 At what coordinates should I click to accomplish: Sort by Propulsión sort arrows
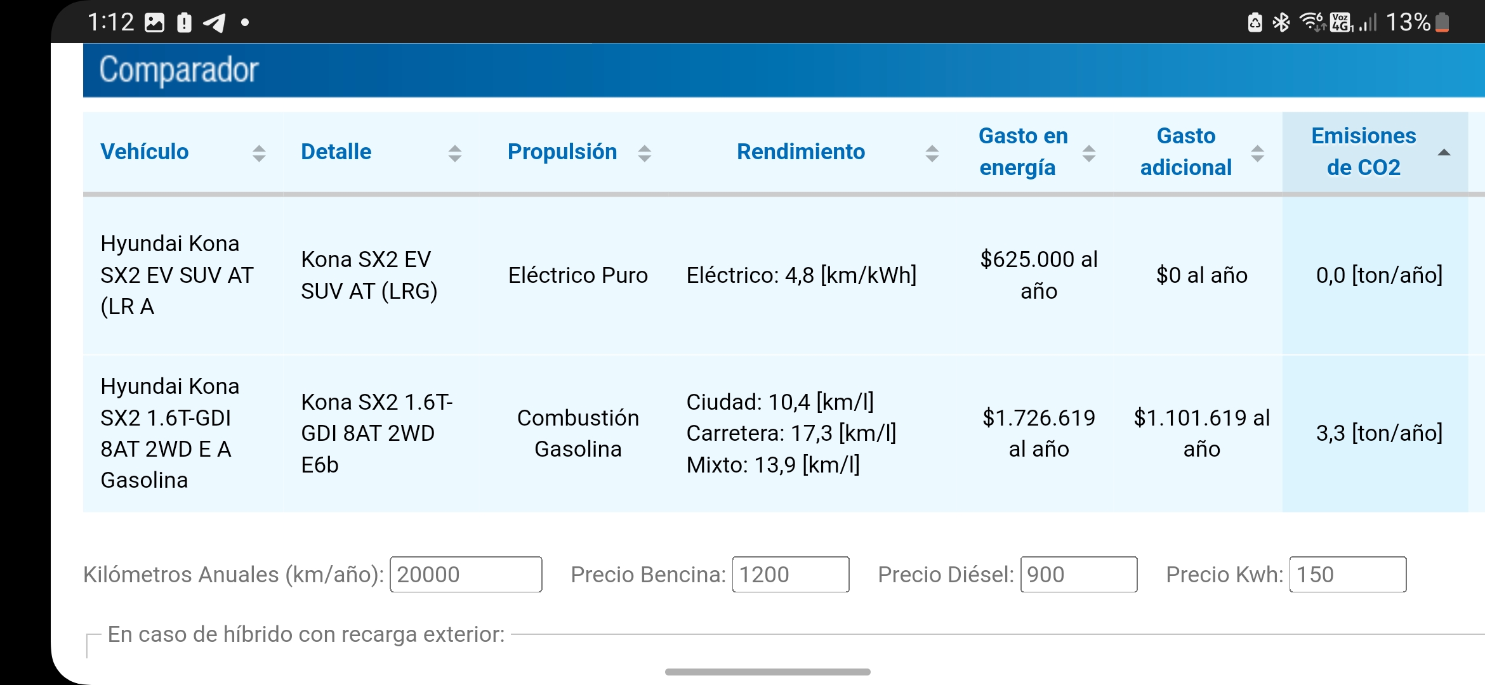coord(644,153)
